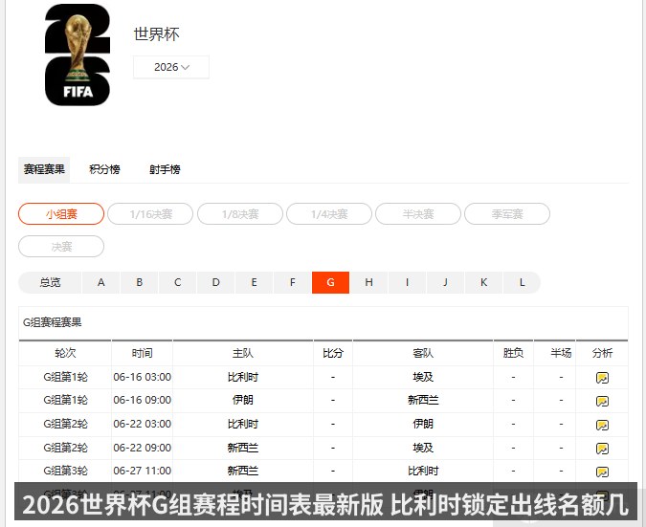This screenshot has height=527, width=646.
Task: Select the 决赛 stage button
Action: 61,247
